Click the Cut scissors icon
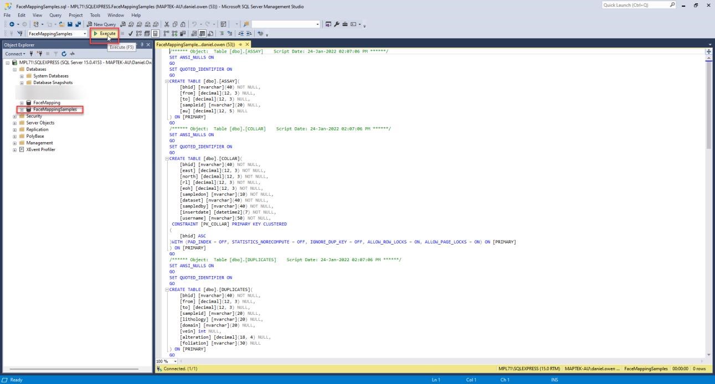Viewport: 715px width, 384px height. (x=167, y=24)
